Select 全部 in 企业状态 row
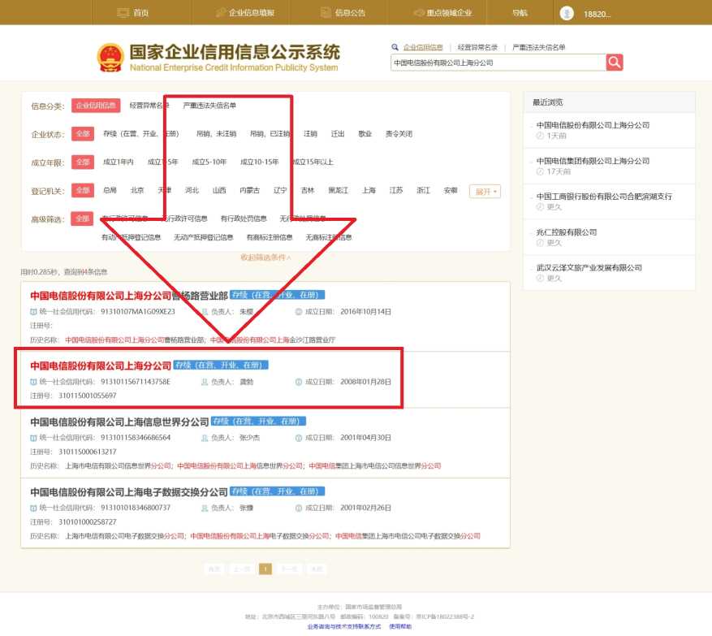This screenshot has width=712, height=636. click(x=83, y=133)
